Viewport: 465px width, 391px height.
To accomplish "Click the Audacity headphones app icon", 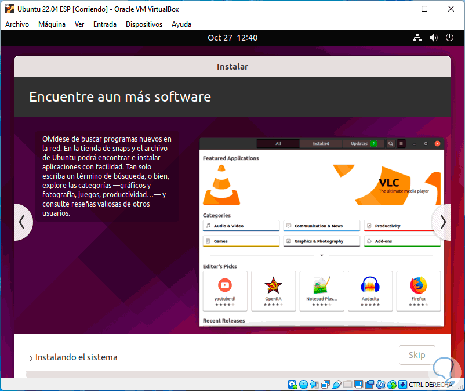I will click(370, 285).
